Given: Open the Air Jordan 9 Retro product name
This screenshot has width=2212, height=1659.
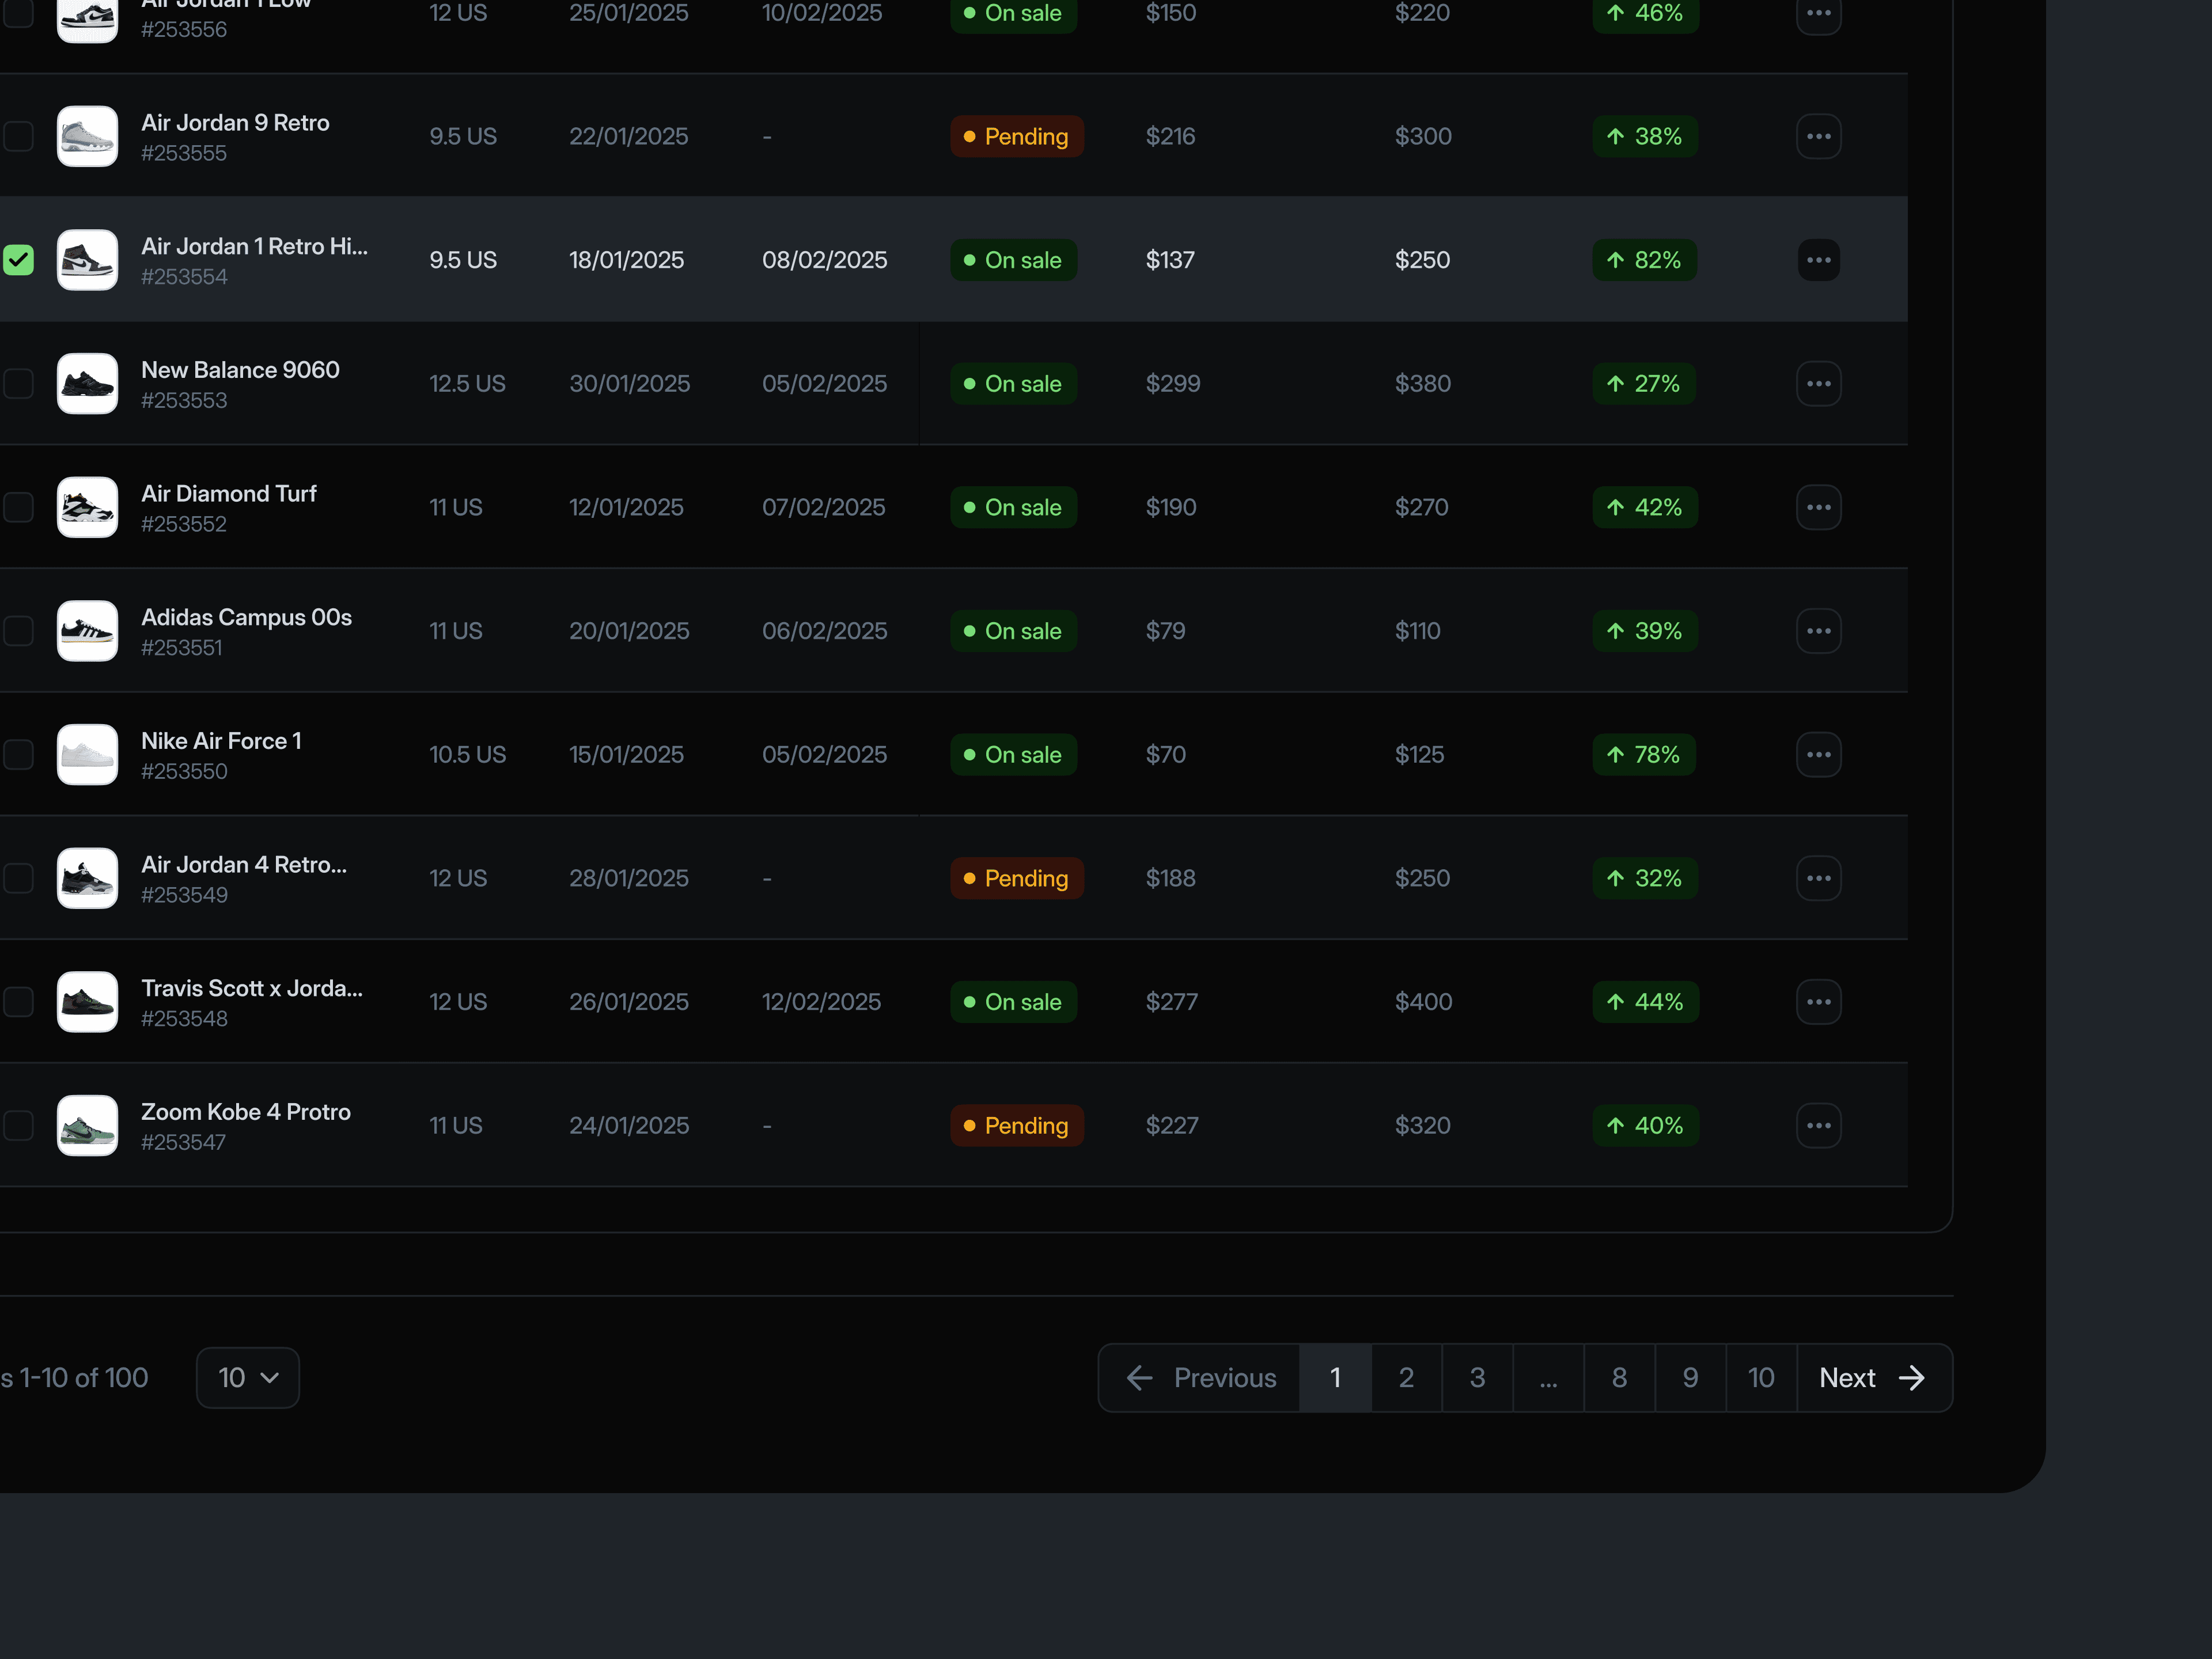Looking at the screenshot, I should (235, 123).
